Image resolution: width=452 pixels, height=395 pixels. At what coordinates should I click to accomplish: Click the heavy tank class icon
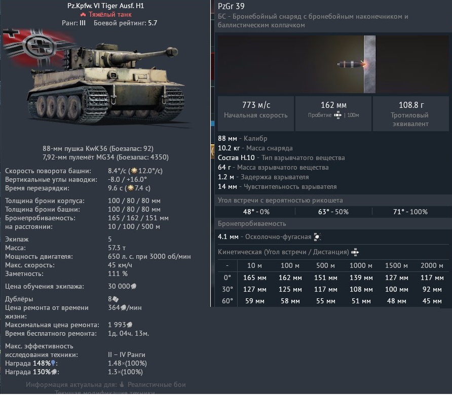[x=83, y=14]
